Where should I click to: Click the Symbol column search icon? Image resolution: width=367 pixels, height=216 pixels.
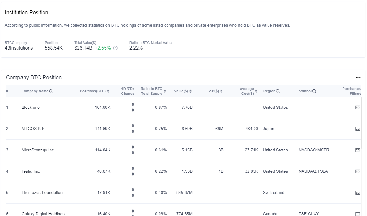pyautogui.click(x=314, y=91)
